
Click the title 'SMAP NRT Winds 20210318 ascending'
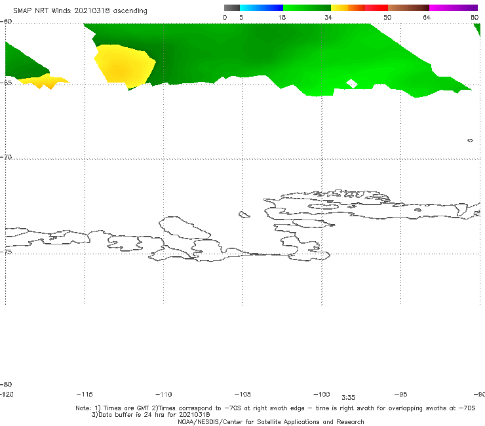(80, 11)
